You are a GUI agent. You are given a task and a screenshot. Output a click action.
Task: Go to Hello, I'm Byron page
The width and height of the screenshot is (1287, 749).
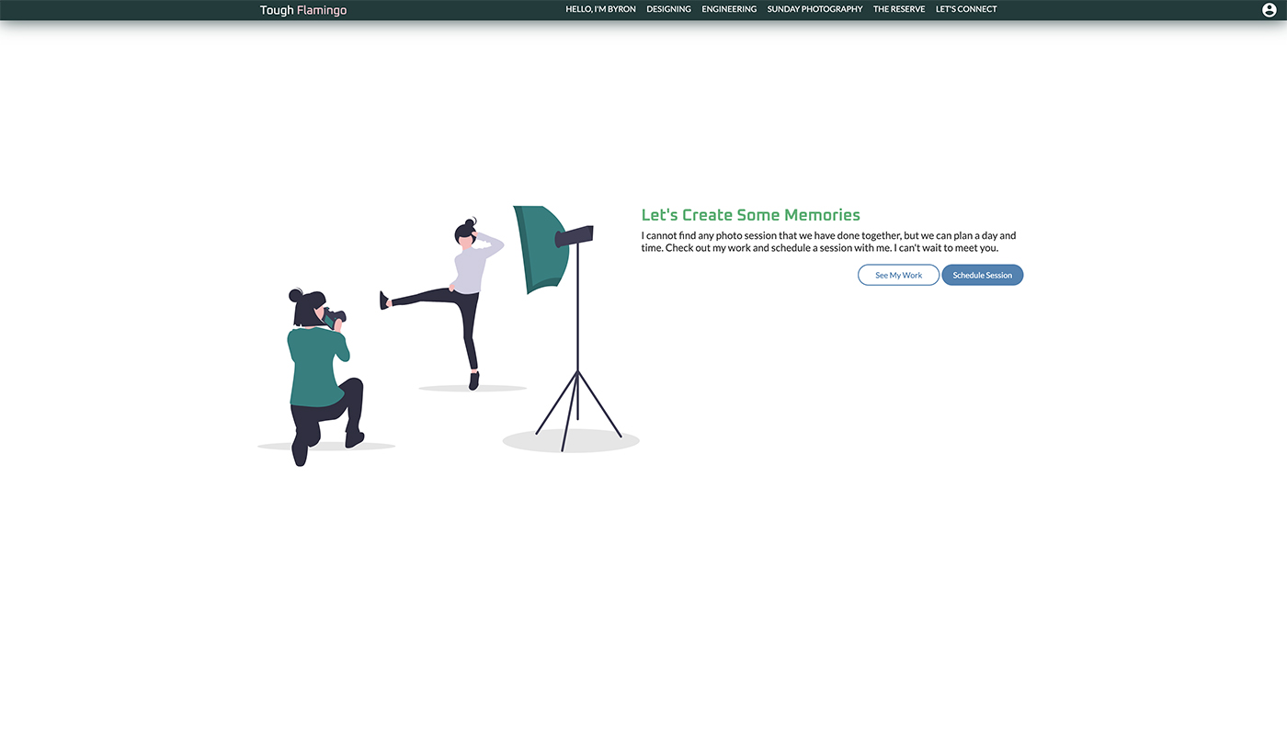(x=600, y=9)
